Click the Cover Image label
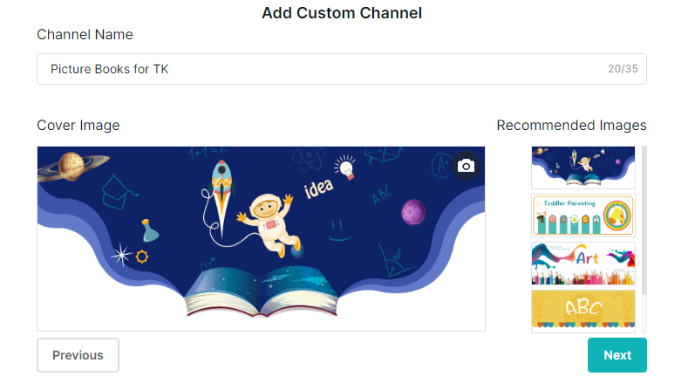The height and width of the screenshot is (390, 688). point(78,126)
